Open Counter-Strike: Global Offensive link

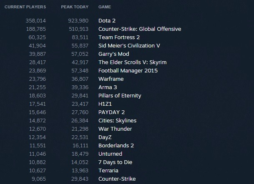click(140, 29)
